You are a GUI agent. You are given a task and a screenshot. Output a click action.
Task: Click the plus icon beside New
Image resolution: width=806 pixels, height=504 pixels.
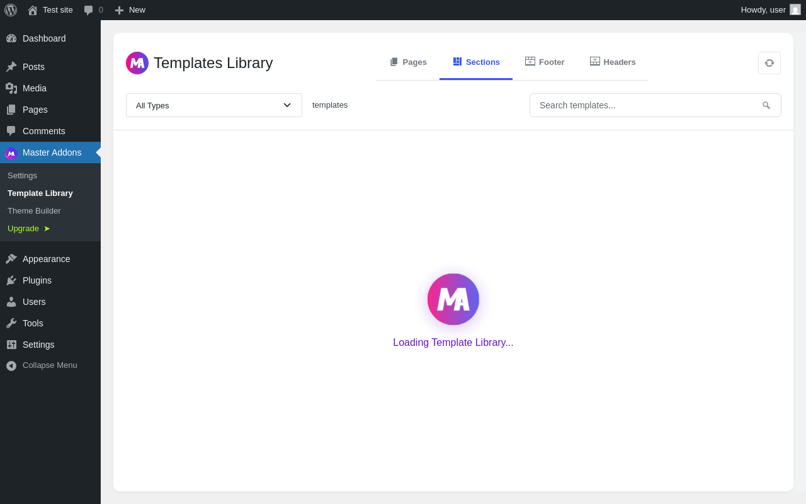pos(119,10)
